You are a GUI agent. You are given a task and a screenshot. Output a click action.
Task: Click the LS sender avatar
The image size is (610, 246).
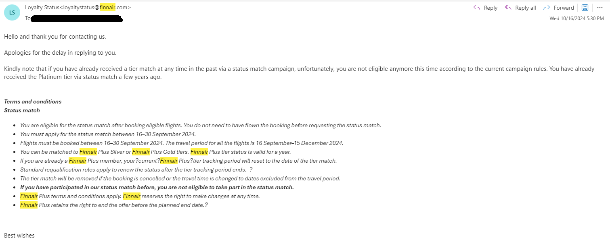[12, 12]
